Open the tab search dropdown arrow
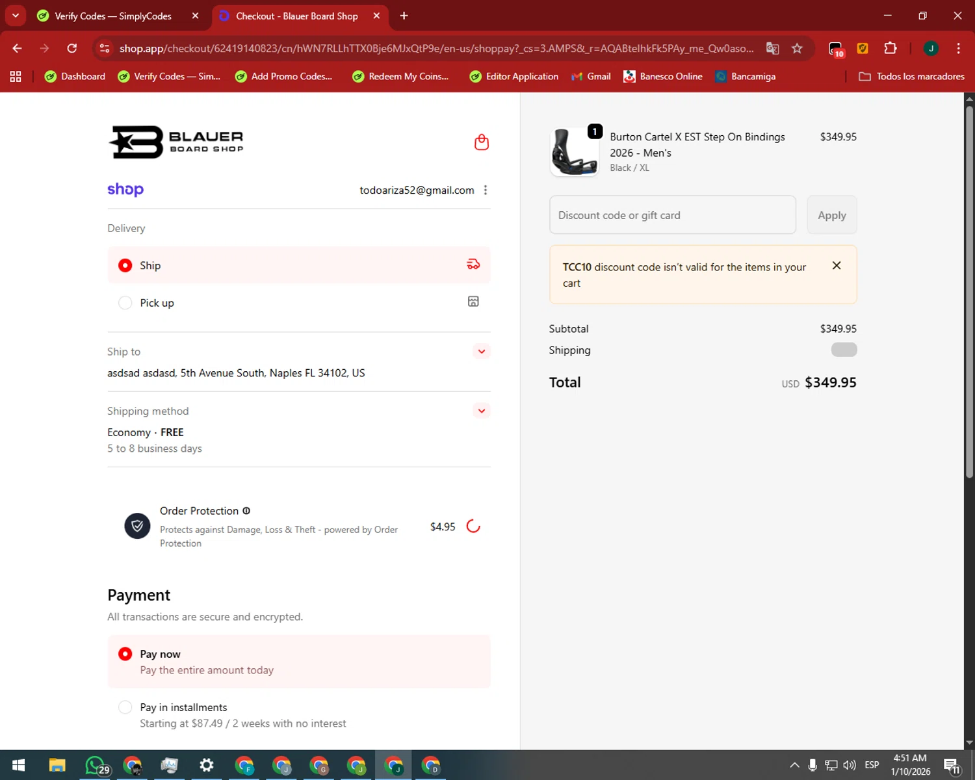 coord(16,16)
